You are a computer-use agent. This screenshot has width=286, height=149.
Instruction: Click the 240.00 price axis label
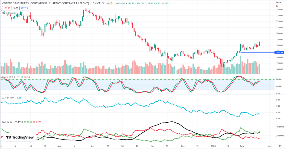(279, 9)
